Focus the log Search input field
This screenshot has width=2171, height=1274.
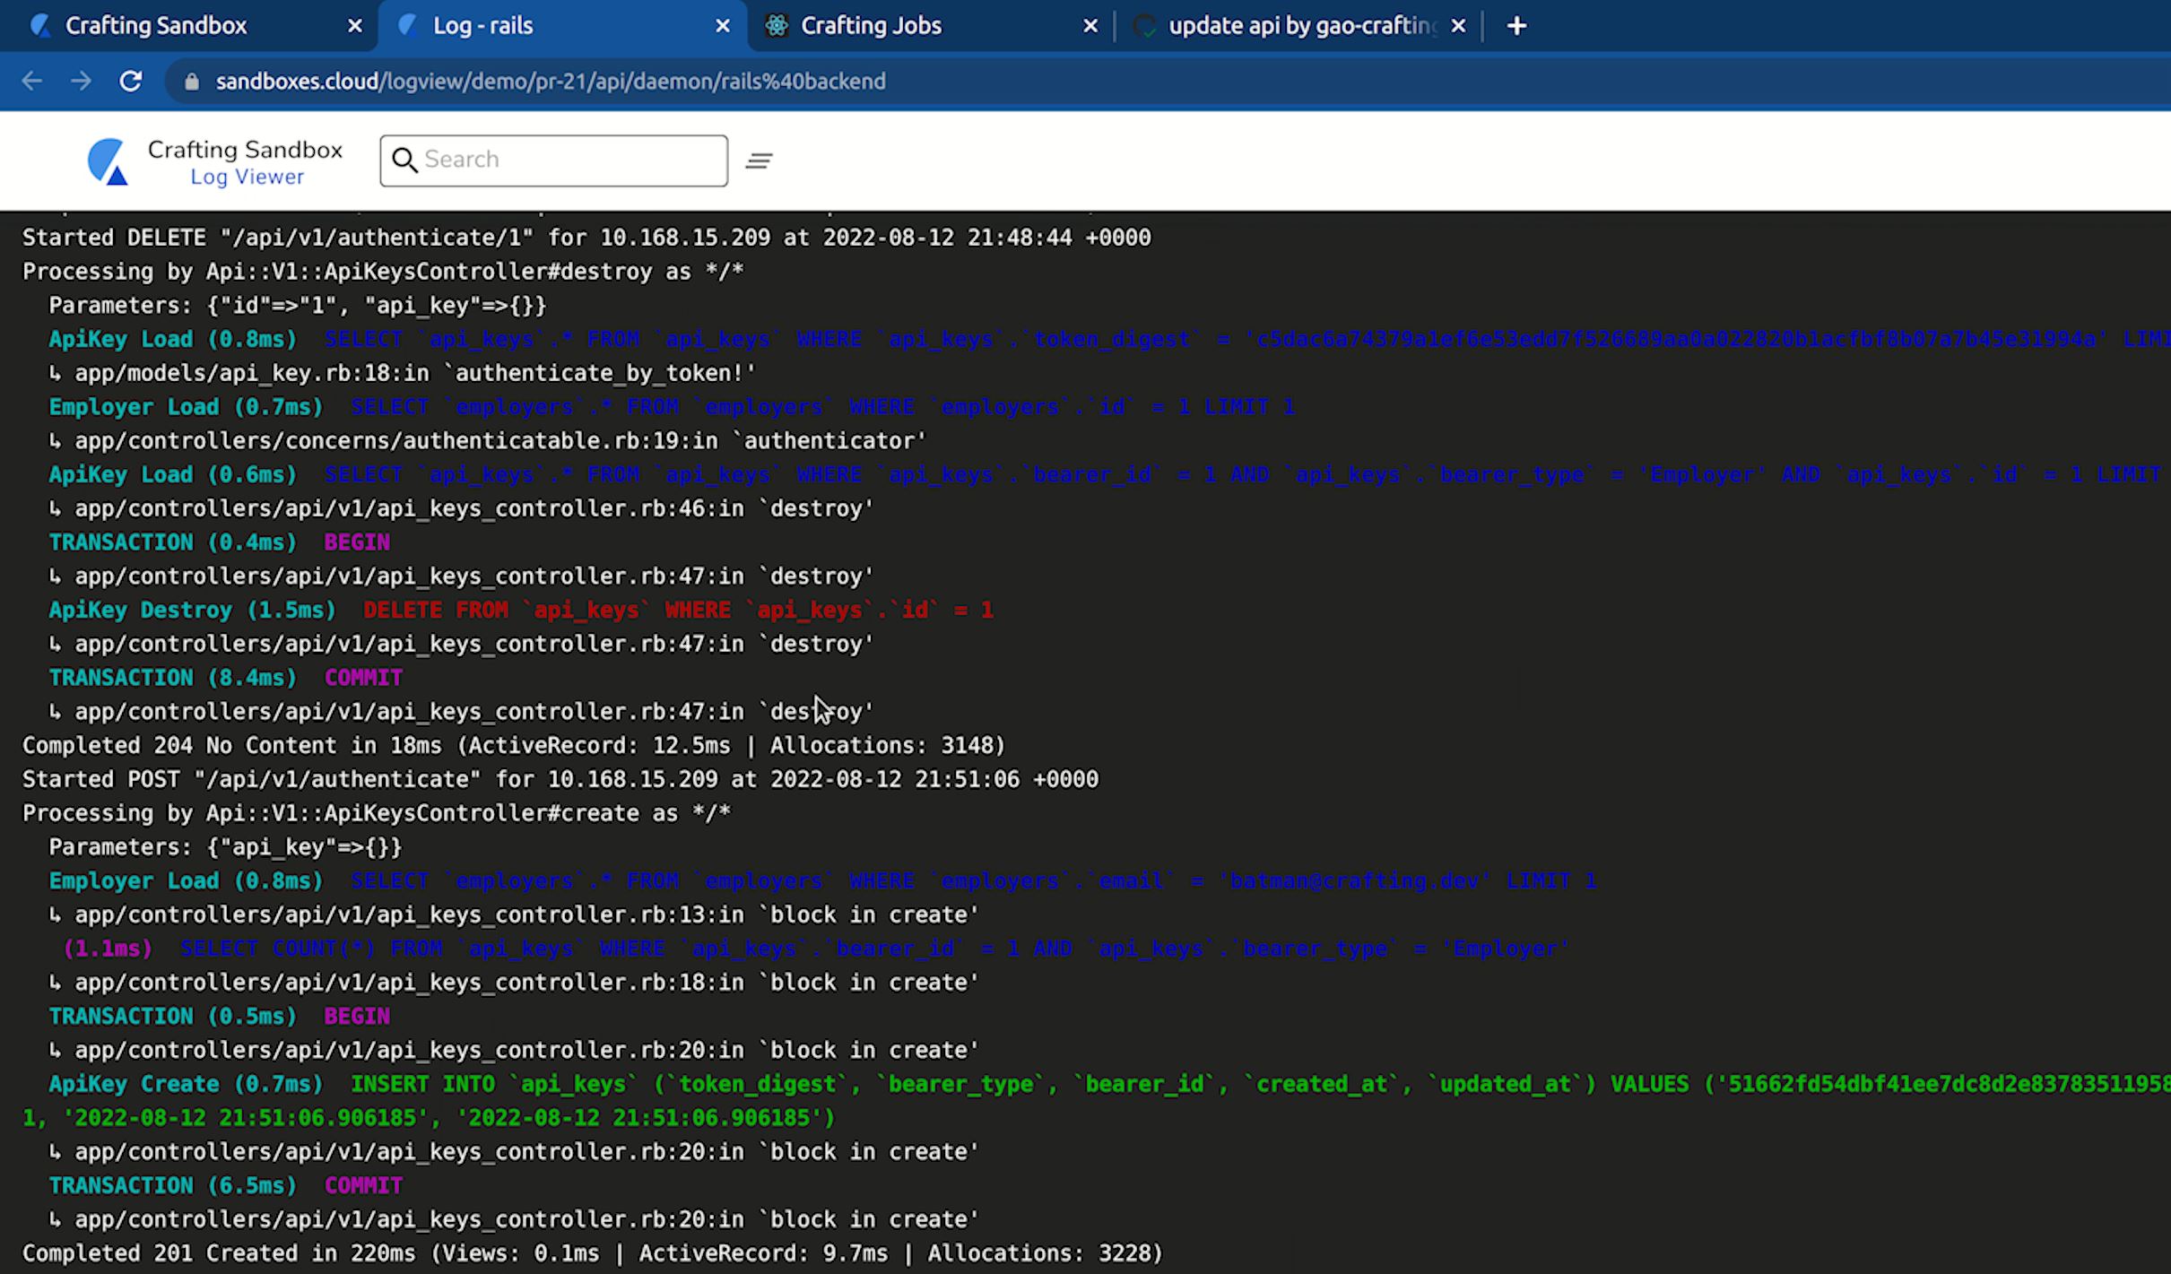point(569,160)
